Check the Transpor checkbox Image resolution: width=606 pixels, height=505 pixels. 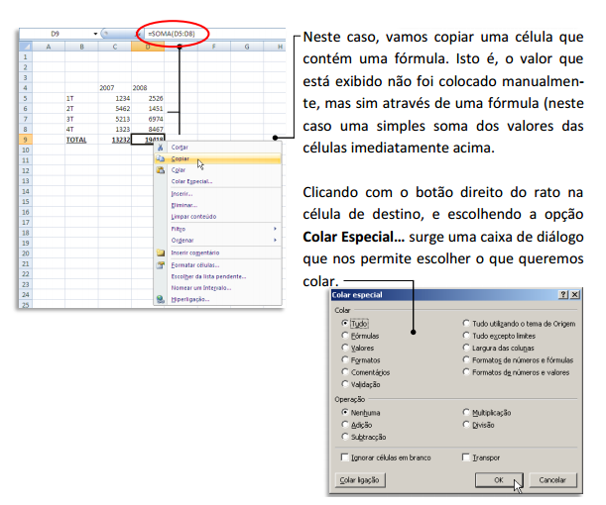point(466,457)
